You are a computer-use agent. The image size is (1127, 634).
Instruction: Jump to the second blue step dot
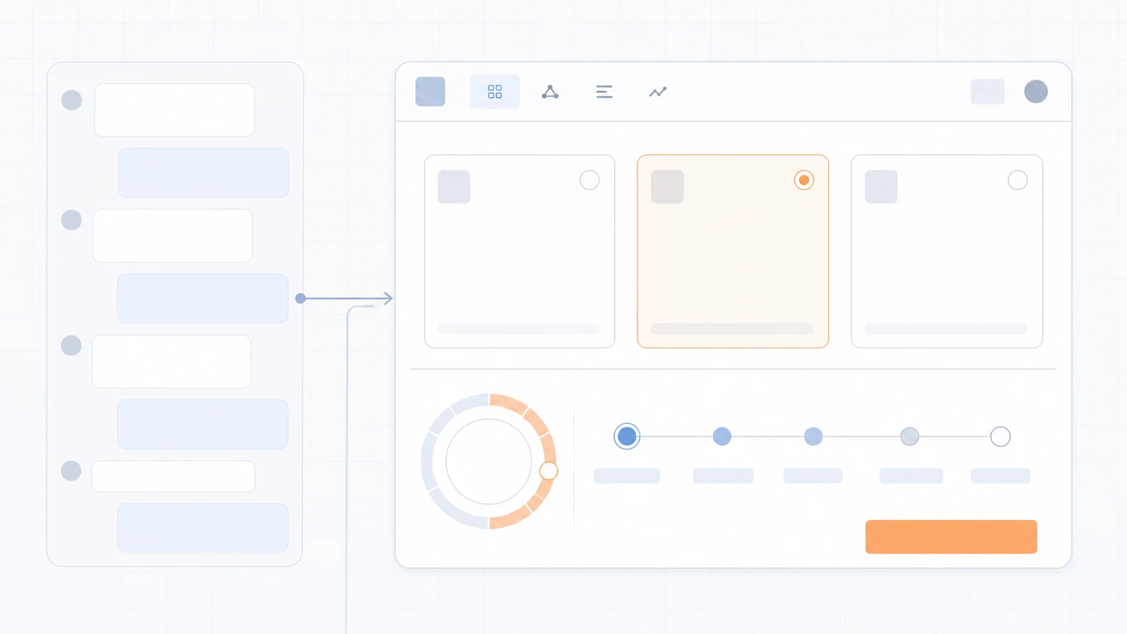722,437
